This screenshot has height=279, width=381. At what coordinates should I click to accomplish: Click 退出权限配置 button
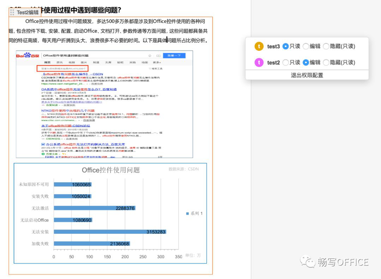pyautogui.click(x=307, y=75)
